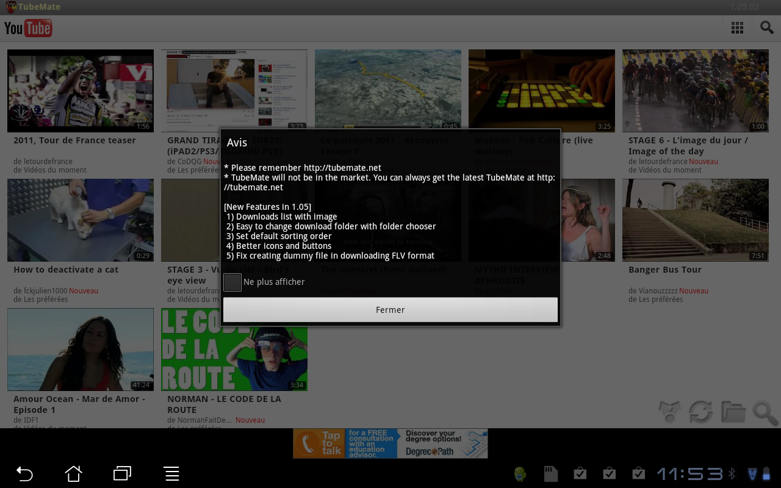This screenshot has width=781, height=488.
Task: Go to the Android home screen
Action: coord(73,473)
